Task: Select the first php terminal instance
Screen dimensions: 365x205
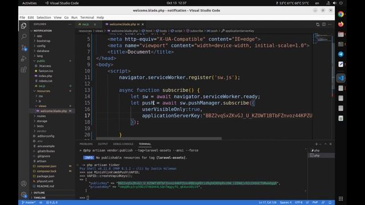Action: (x=322, y=150)
